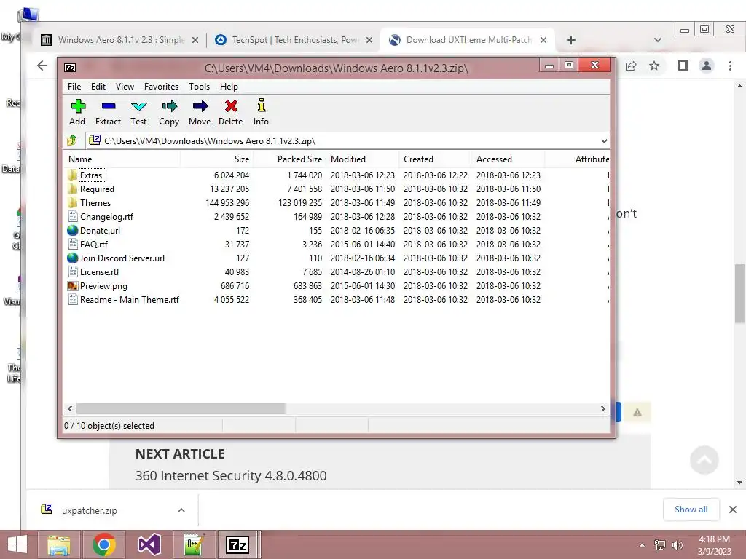Click Chrome back arrow button
Image resolution: width=746 pixels, height=559 pixels.
[42, 66]
